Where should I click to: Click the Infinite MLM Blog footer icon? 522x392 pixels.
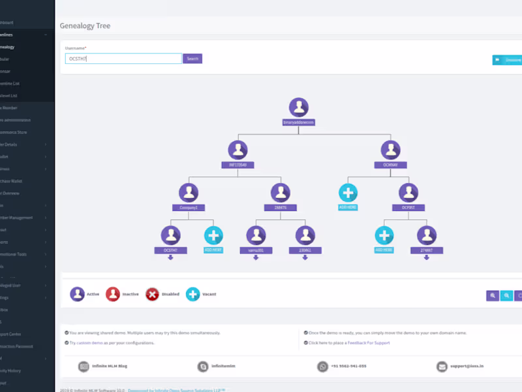click(84, 367)
